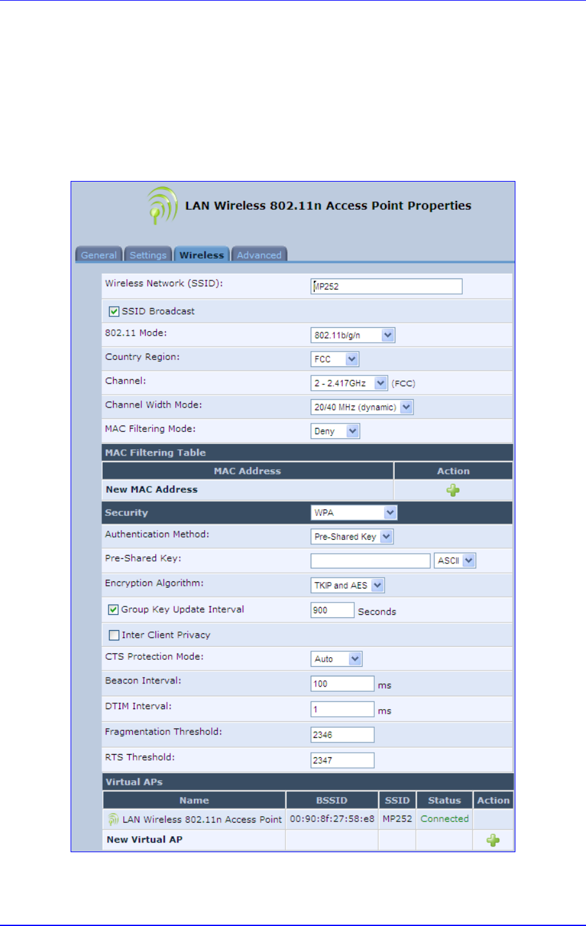Add a new Virtual AP with plus icon

point(493,840)
